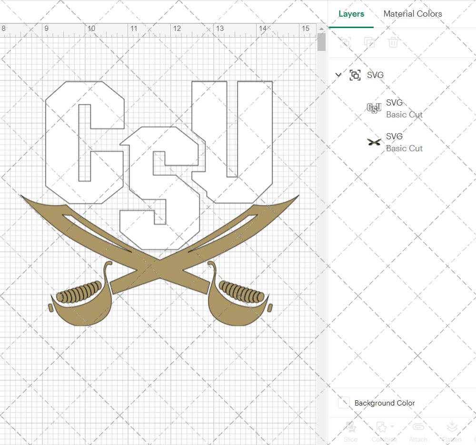
Task: Select the top-level SVG group row
Action: point(402,75)
